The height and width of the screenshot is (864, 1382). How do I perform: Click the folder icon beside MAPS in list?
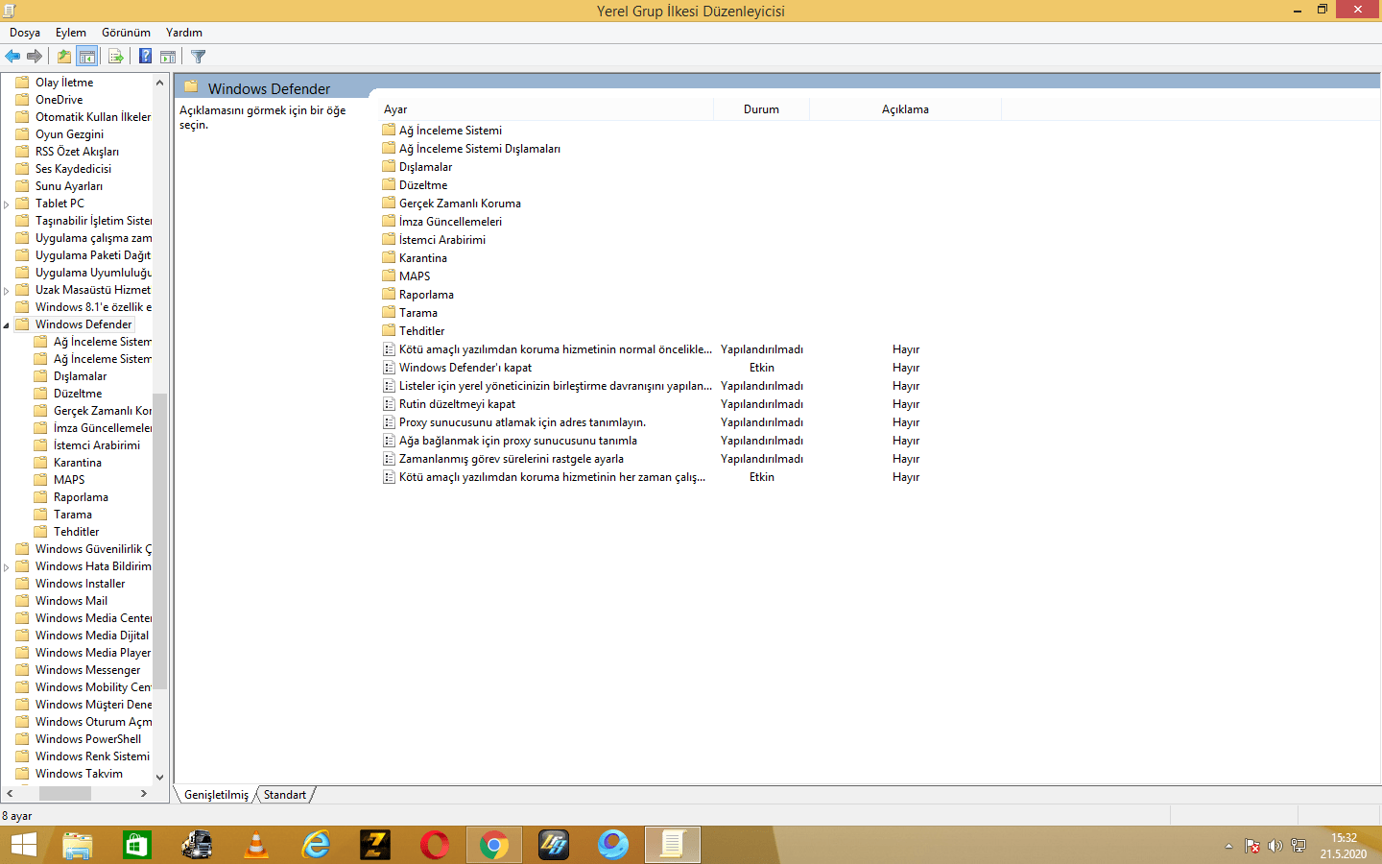click(x=389, y=276)
